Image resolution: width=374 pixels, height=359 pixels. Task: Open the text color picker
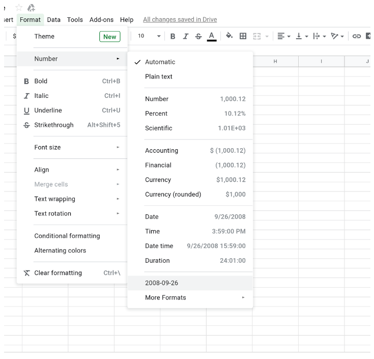212,36
